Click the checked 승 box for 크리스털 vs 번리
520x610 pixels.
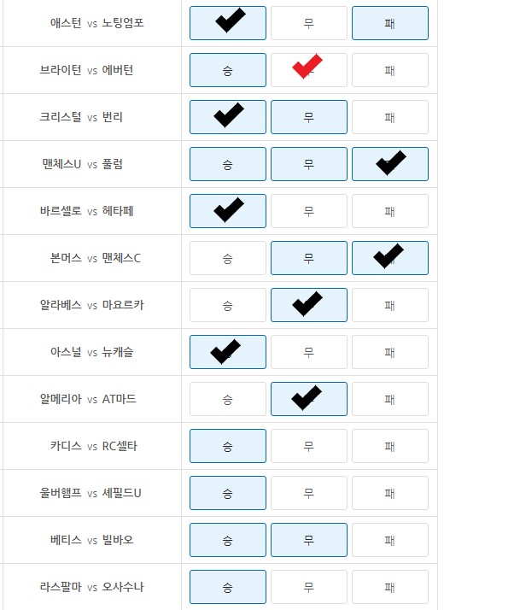pos(227,117)
